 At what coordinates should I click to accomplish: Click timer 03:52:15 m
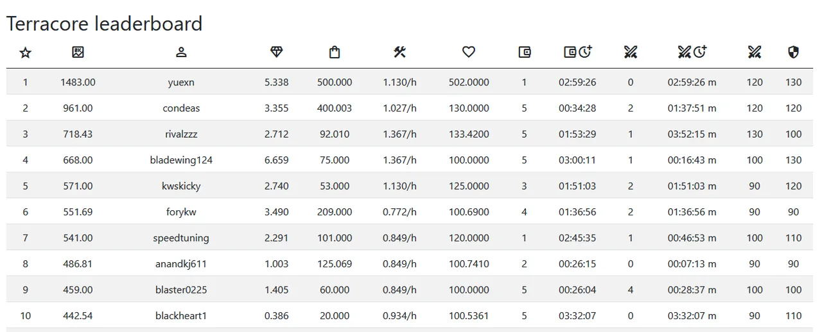point(692,134)
